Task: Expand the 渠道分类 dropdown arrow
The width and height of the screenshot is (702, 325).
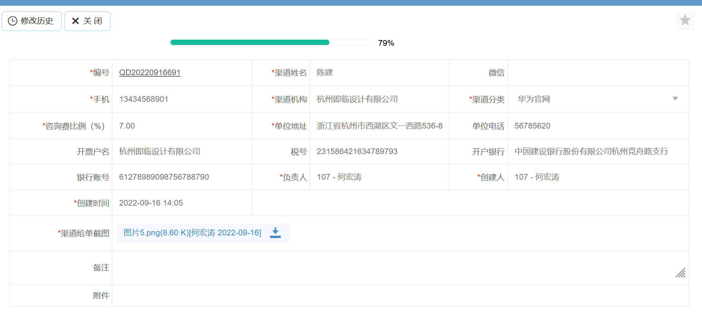Action: coord(675,99)
